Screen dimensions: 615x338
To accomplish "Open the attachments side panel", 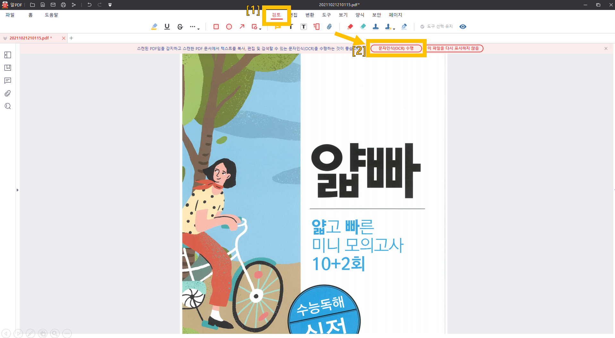I will click(x=8, y=93).
